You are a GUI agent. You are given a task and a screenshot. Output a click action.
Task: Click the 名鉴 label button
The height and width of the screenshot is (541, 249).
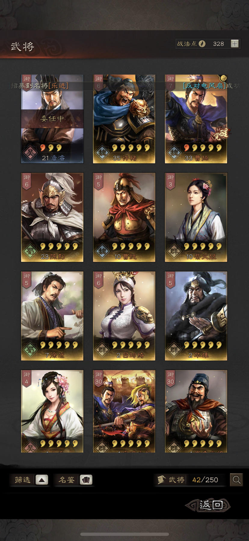(66, 480)
